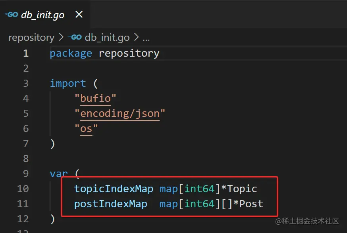Click line number 10 in gutter
Screen dimensions: 347x233
(23, 189)
